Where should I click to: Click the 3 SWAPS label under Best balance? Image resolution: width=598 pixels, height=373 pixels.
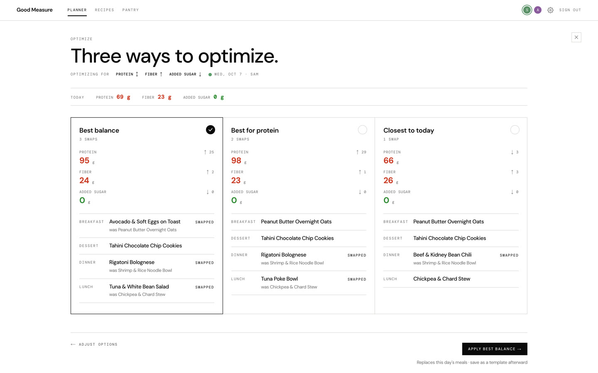[88, 139]
